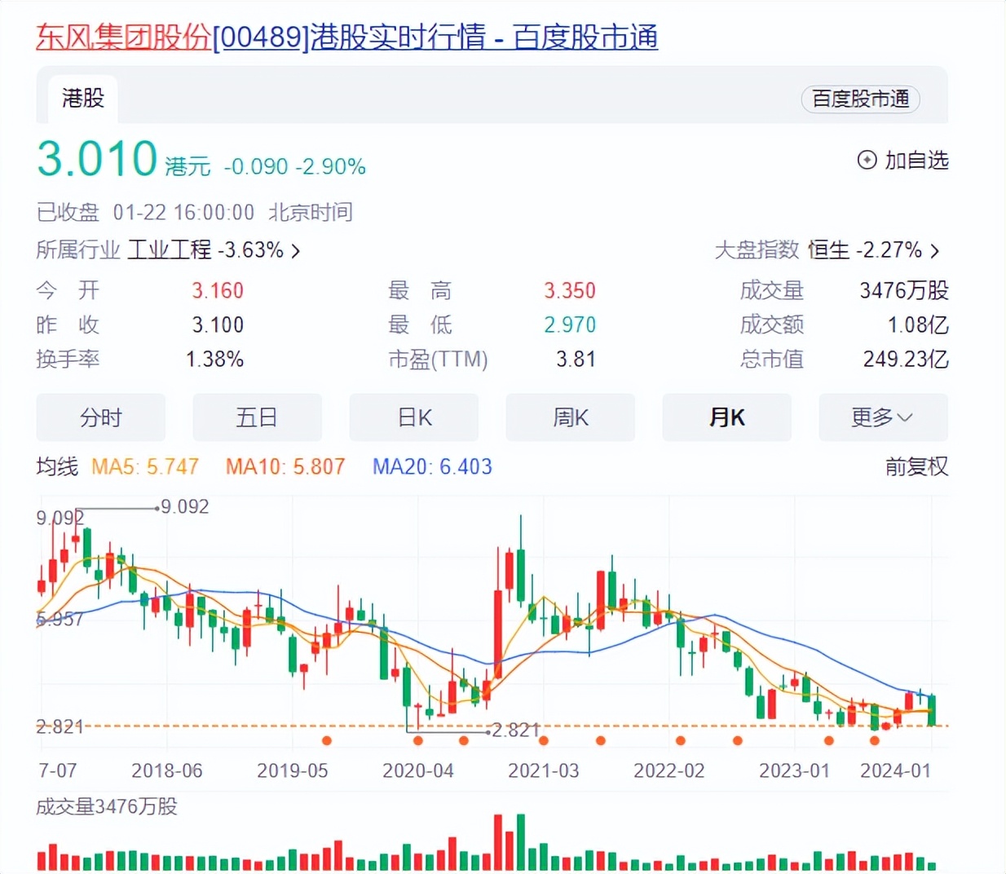The width and height of the screenshot is (1006, 874).
Task: Open the 东风集团股份 title link
Action: pos(122,38)
